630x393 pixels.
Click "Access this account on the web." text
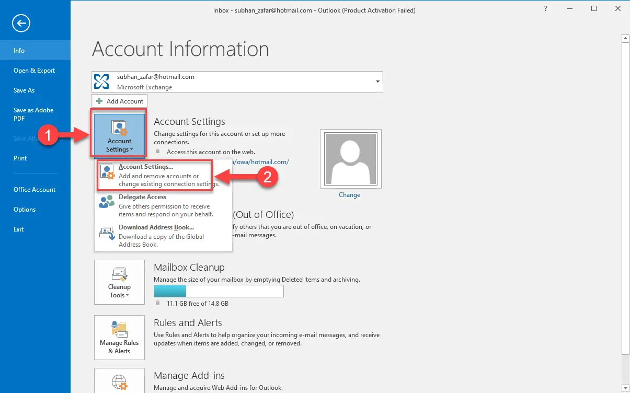212,152
